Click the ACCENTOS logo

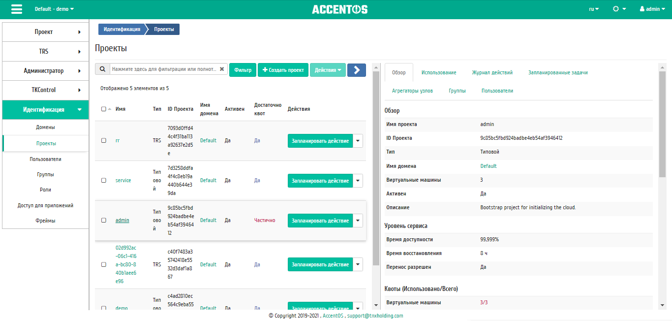click(339, 9)
